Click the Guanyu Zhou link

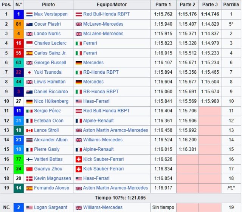48,169
